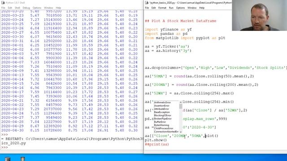
Task: Click code line aa.history('3y')
Action: pos(168,51)
